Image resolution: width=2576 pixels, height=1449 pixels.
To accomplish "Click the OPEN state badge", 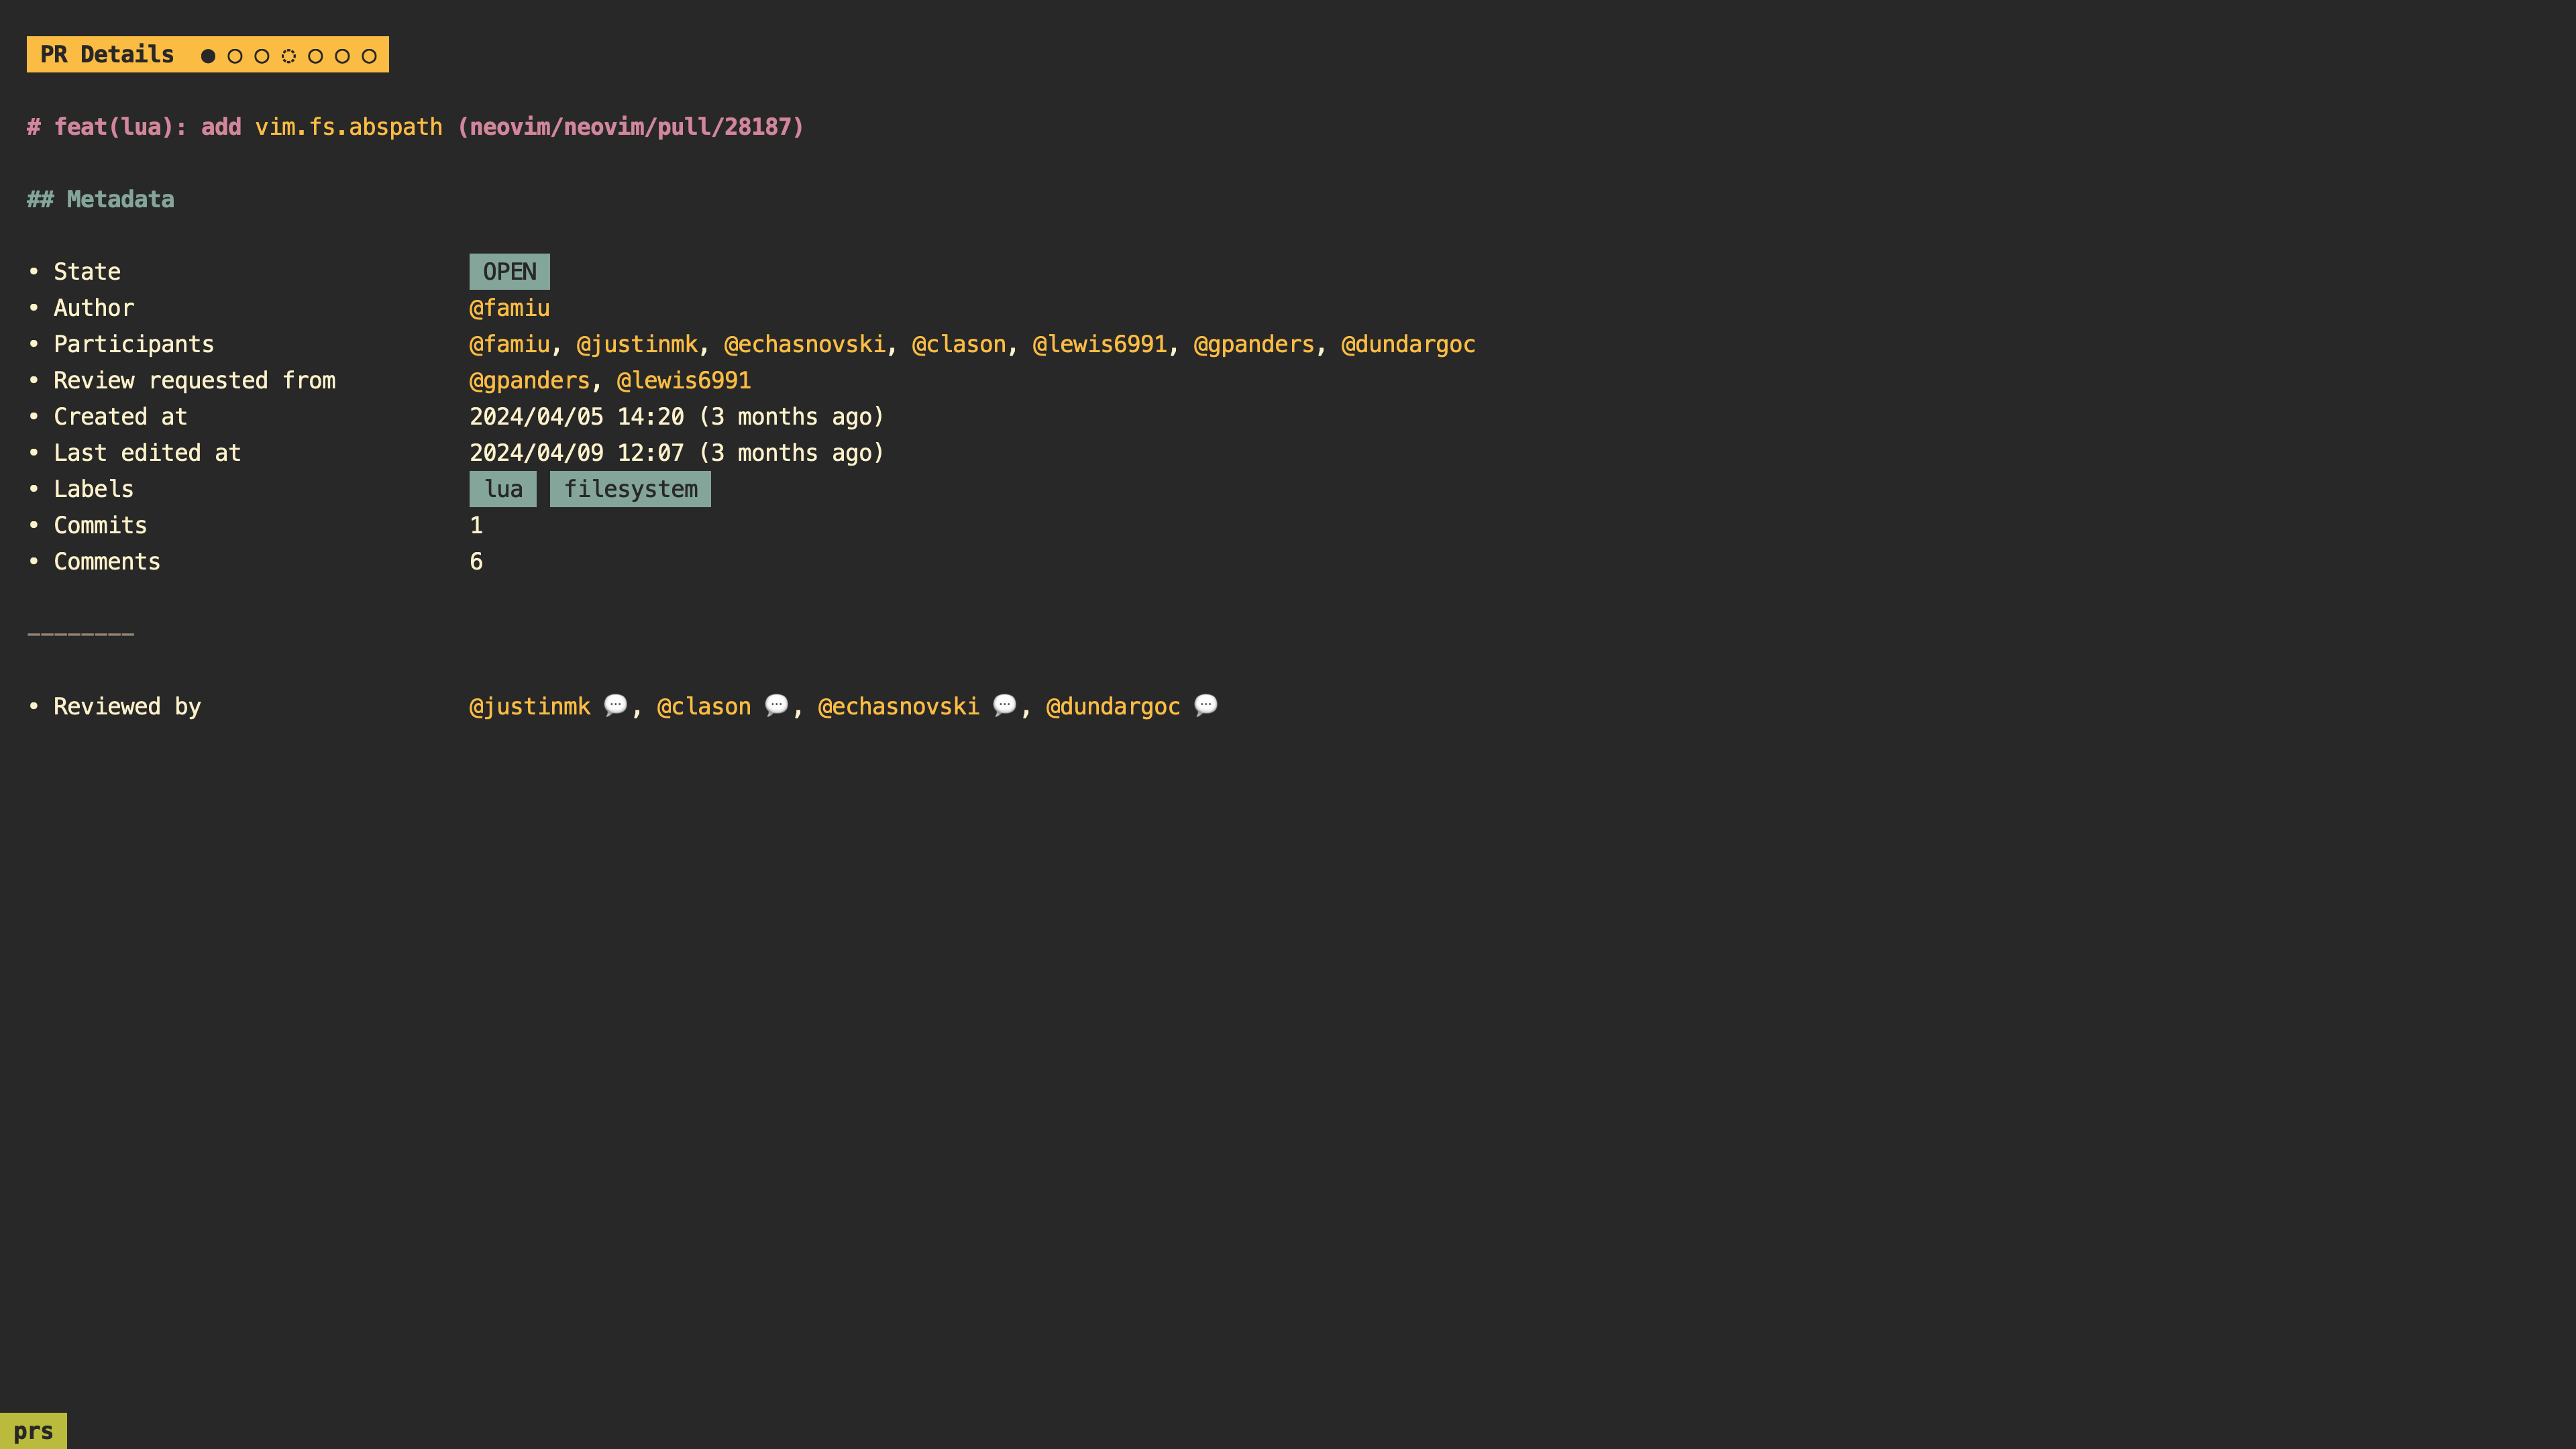I will 509,271.
